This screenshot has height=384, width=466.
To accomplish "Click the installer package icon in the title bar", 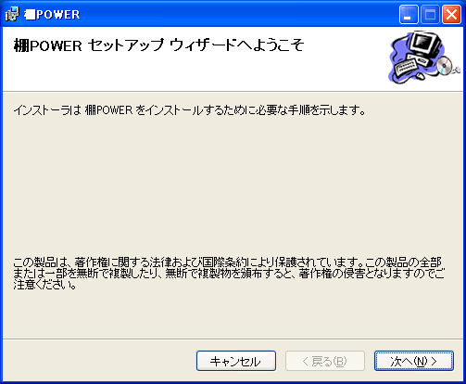I will click(12, 15).
